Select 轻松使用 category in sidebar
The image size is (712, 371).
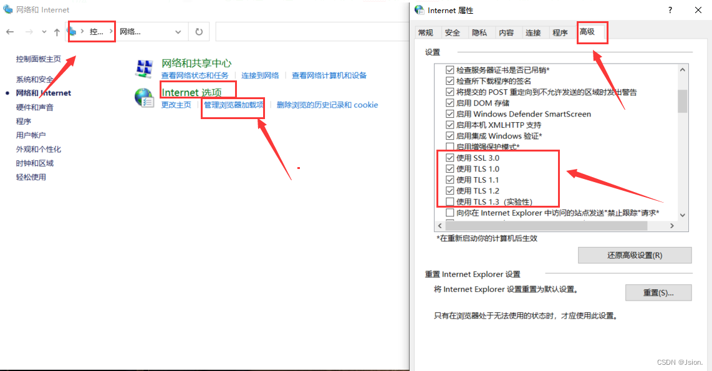(x=31, y=178)
